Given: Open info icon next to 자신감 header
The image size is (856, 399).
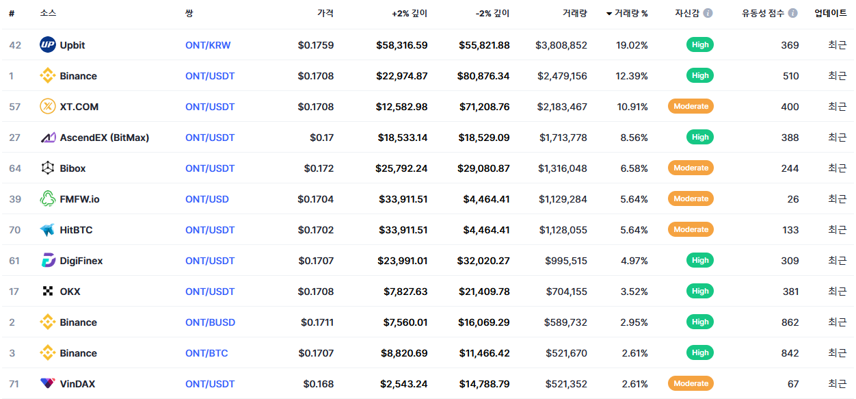Looking at the screenshot, I should point(708,13).
